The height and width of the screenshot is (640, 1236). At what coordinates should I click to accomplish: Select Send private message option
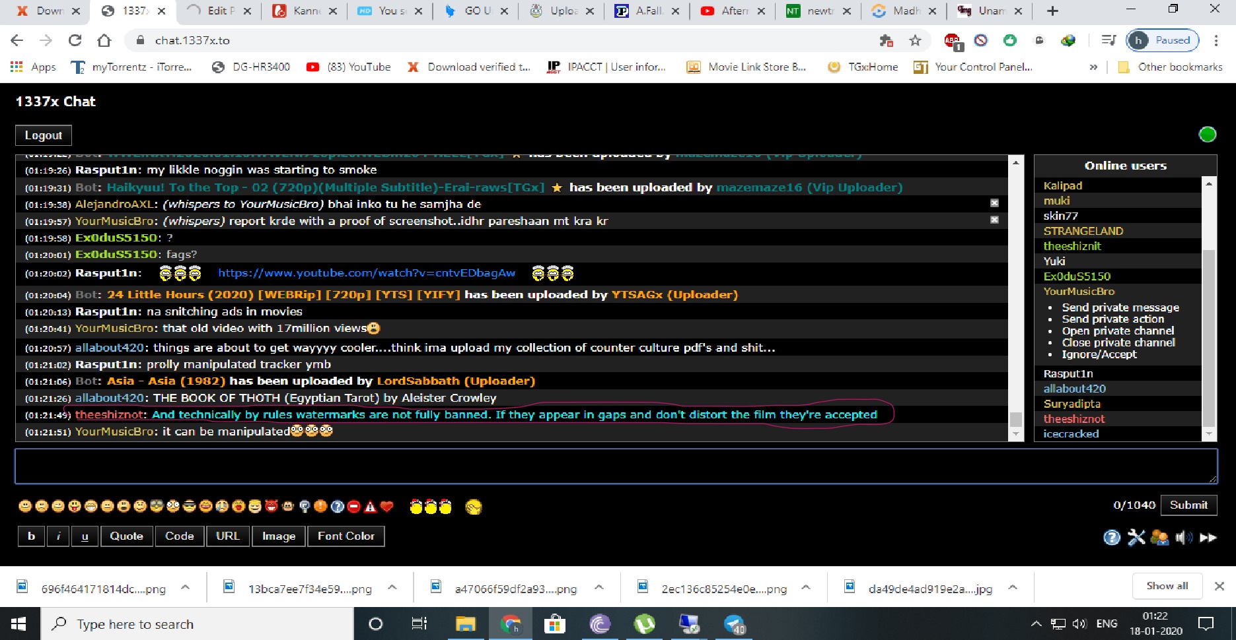[1120, 307]
